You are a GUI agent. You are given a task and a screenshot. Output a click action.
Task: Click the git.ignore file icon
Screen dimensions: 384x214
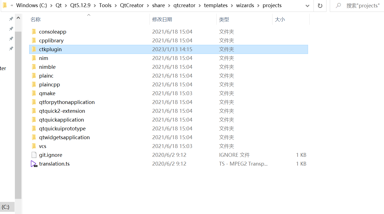click(x=34, y=155)
